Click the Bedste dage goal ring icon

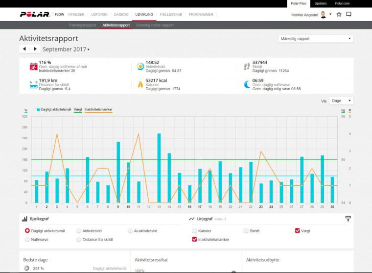26,268
